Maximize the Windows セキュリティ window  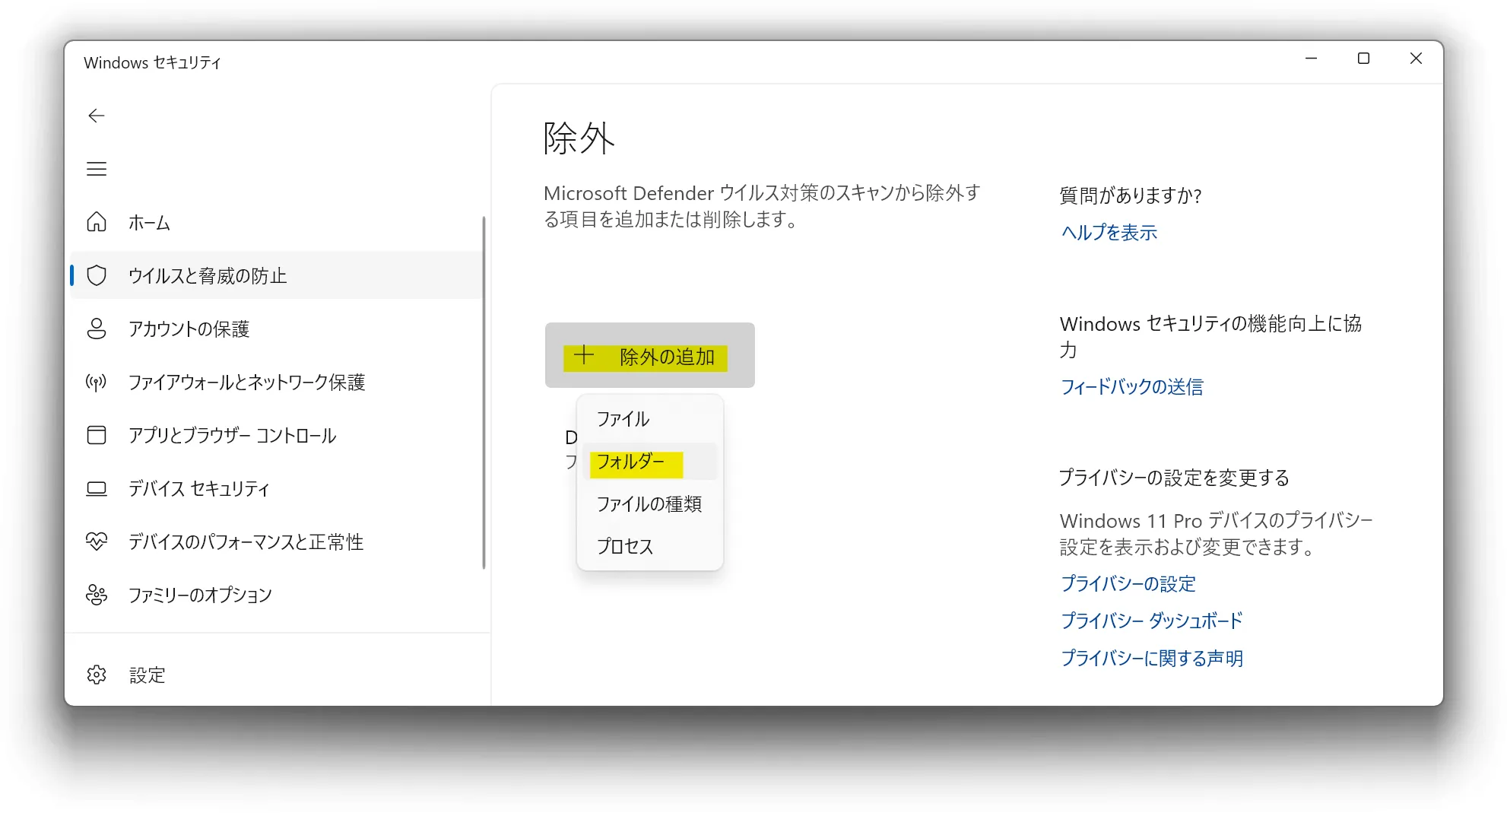click(x=1363, y=59)
